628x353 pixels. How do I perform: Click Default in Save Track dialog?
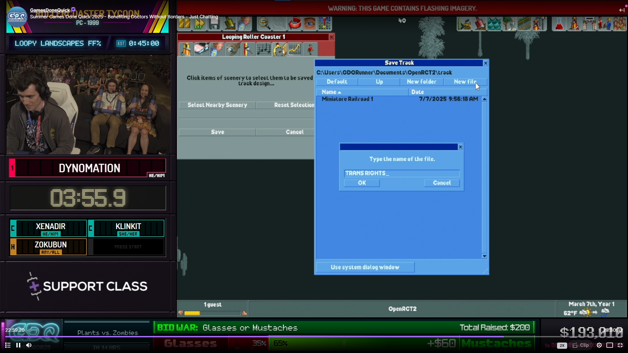tap(337, 82)
